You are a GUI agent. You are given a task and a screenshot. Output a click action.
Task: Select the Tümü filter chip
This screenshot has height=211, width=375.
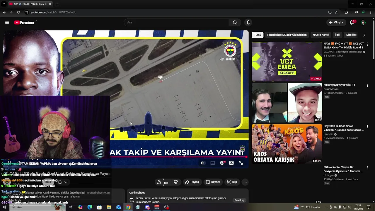(x=258, y=35)
